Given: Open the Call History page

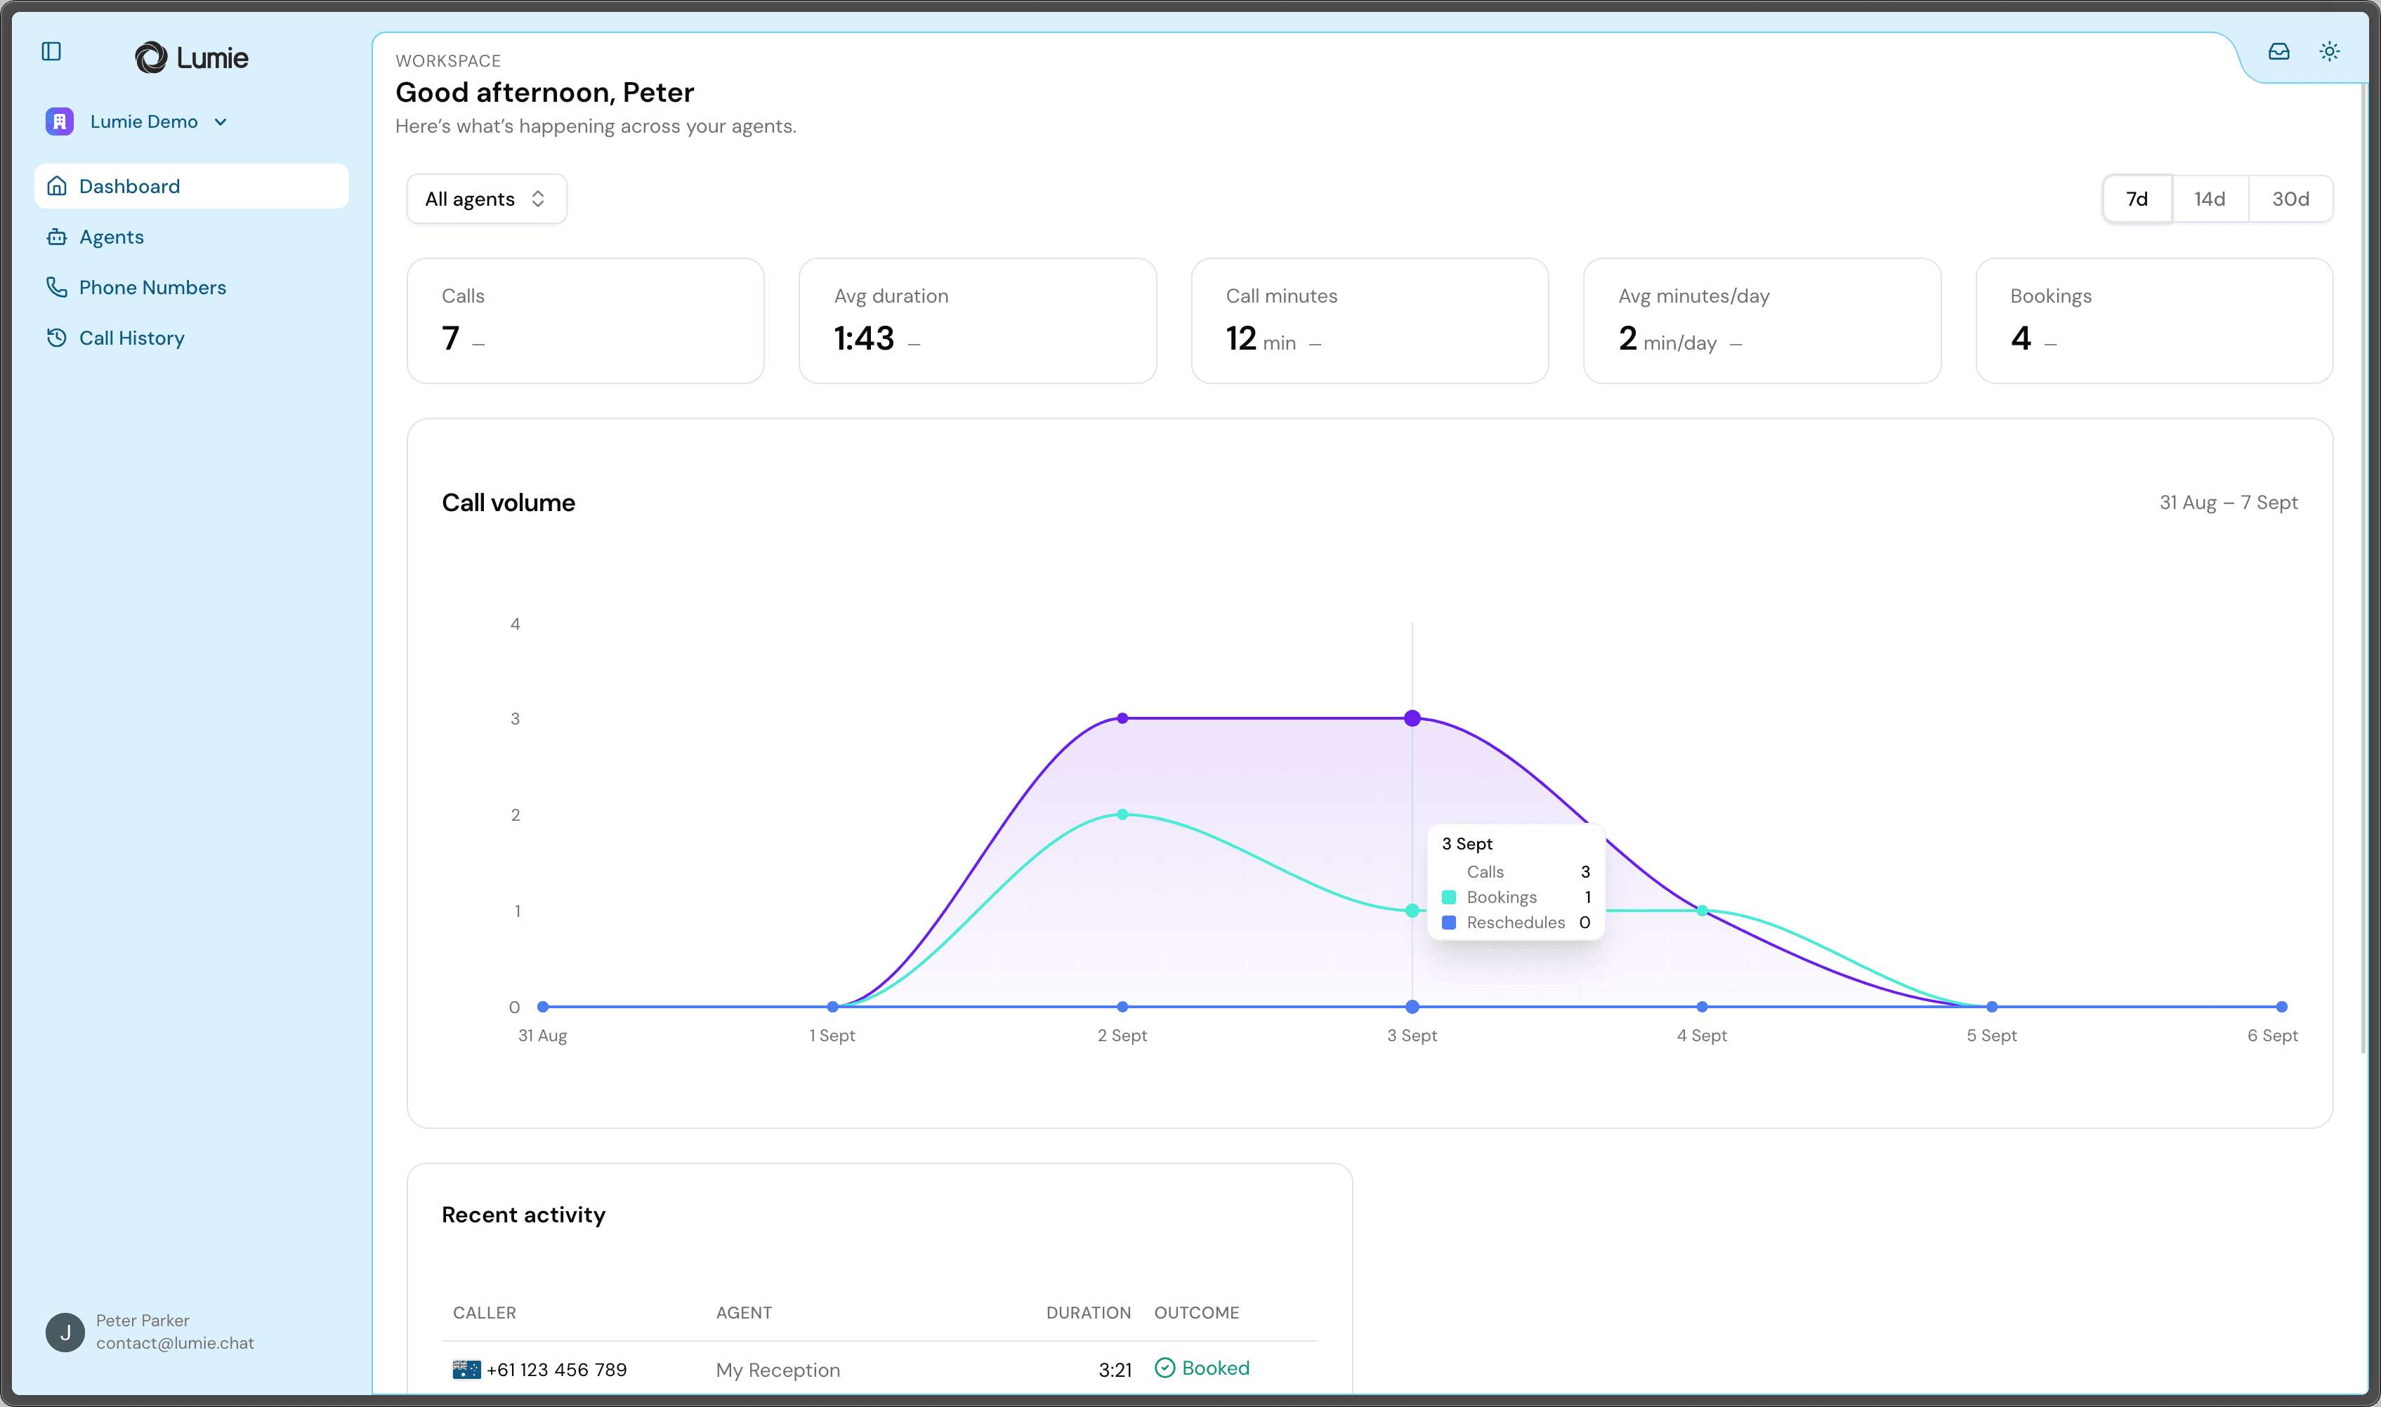Looking at the screenshot, I should pyautogui.click(x=132, y=338).
